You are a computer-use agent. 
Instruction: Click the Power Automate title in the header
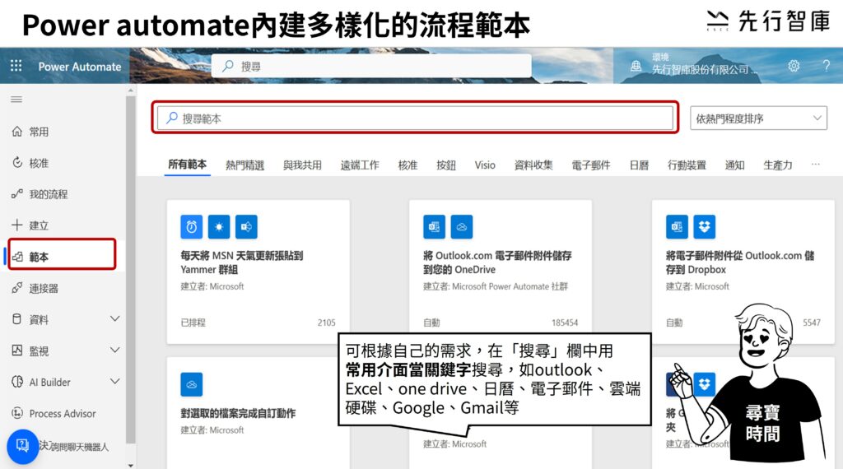80,67
